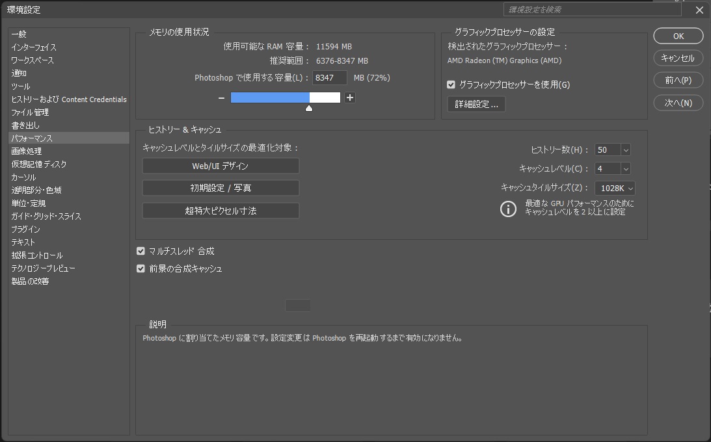Apply 超特大ピクセル寸法 cache preset
Screen dimensions: 711x442
(x=221, y=211)
